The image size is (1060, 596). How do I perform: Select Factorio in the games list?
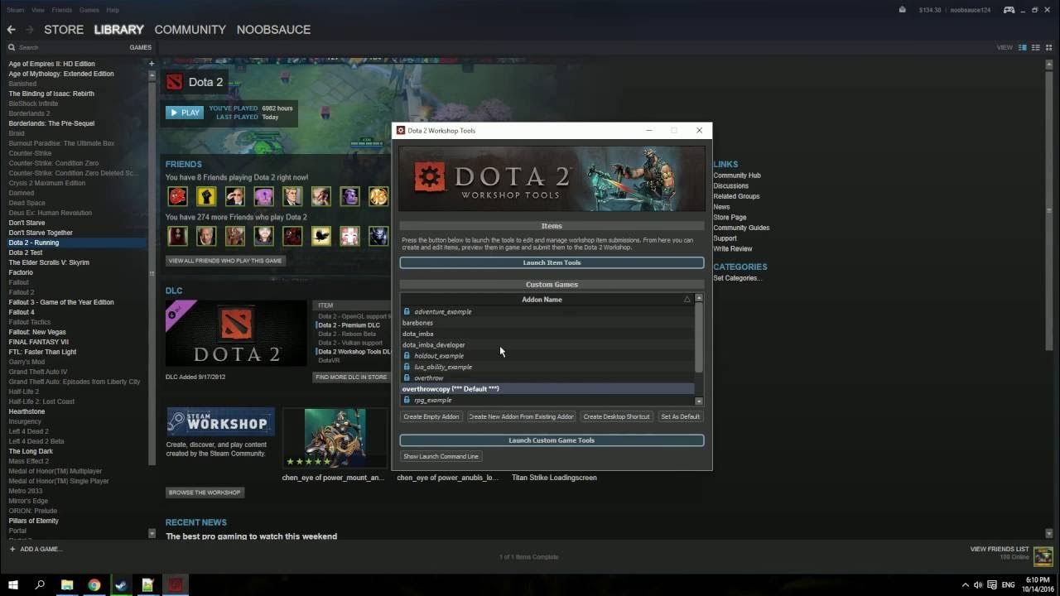(x=21, y=272)
